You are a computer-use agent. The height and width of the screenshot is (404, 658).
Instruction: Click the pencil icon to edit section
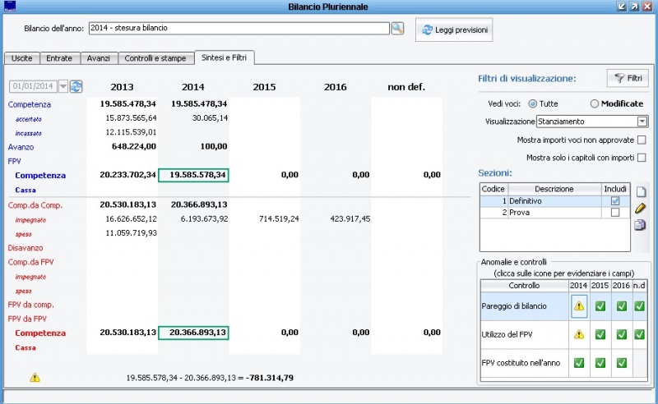coord(640,208)
